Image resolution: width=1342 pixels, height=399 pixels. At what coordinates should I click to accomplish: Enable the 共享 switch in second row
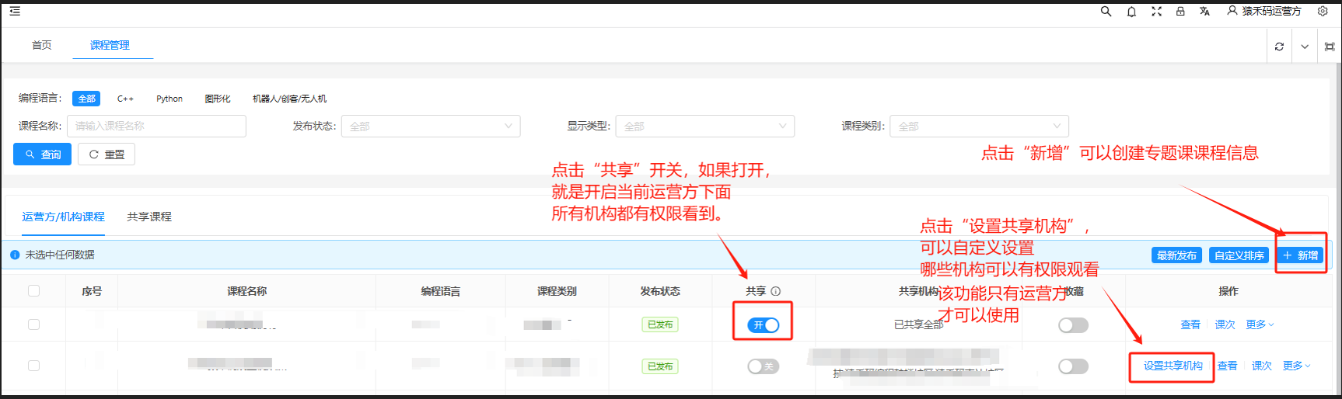[763, 366]
